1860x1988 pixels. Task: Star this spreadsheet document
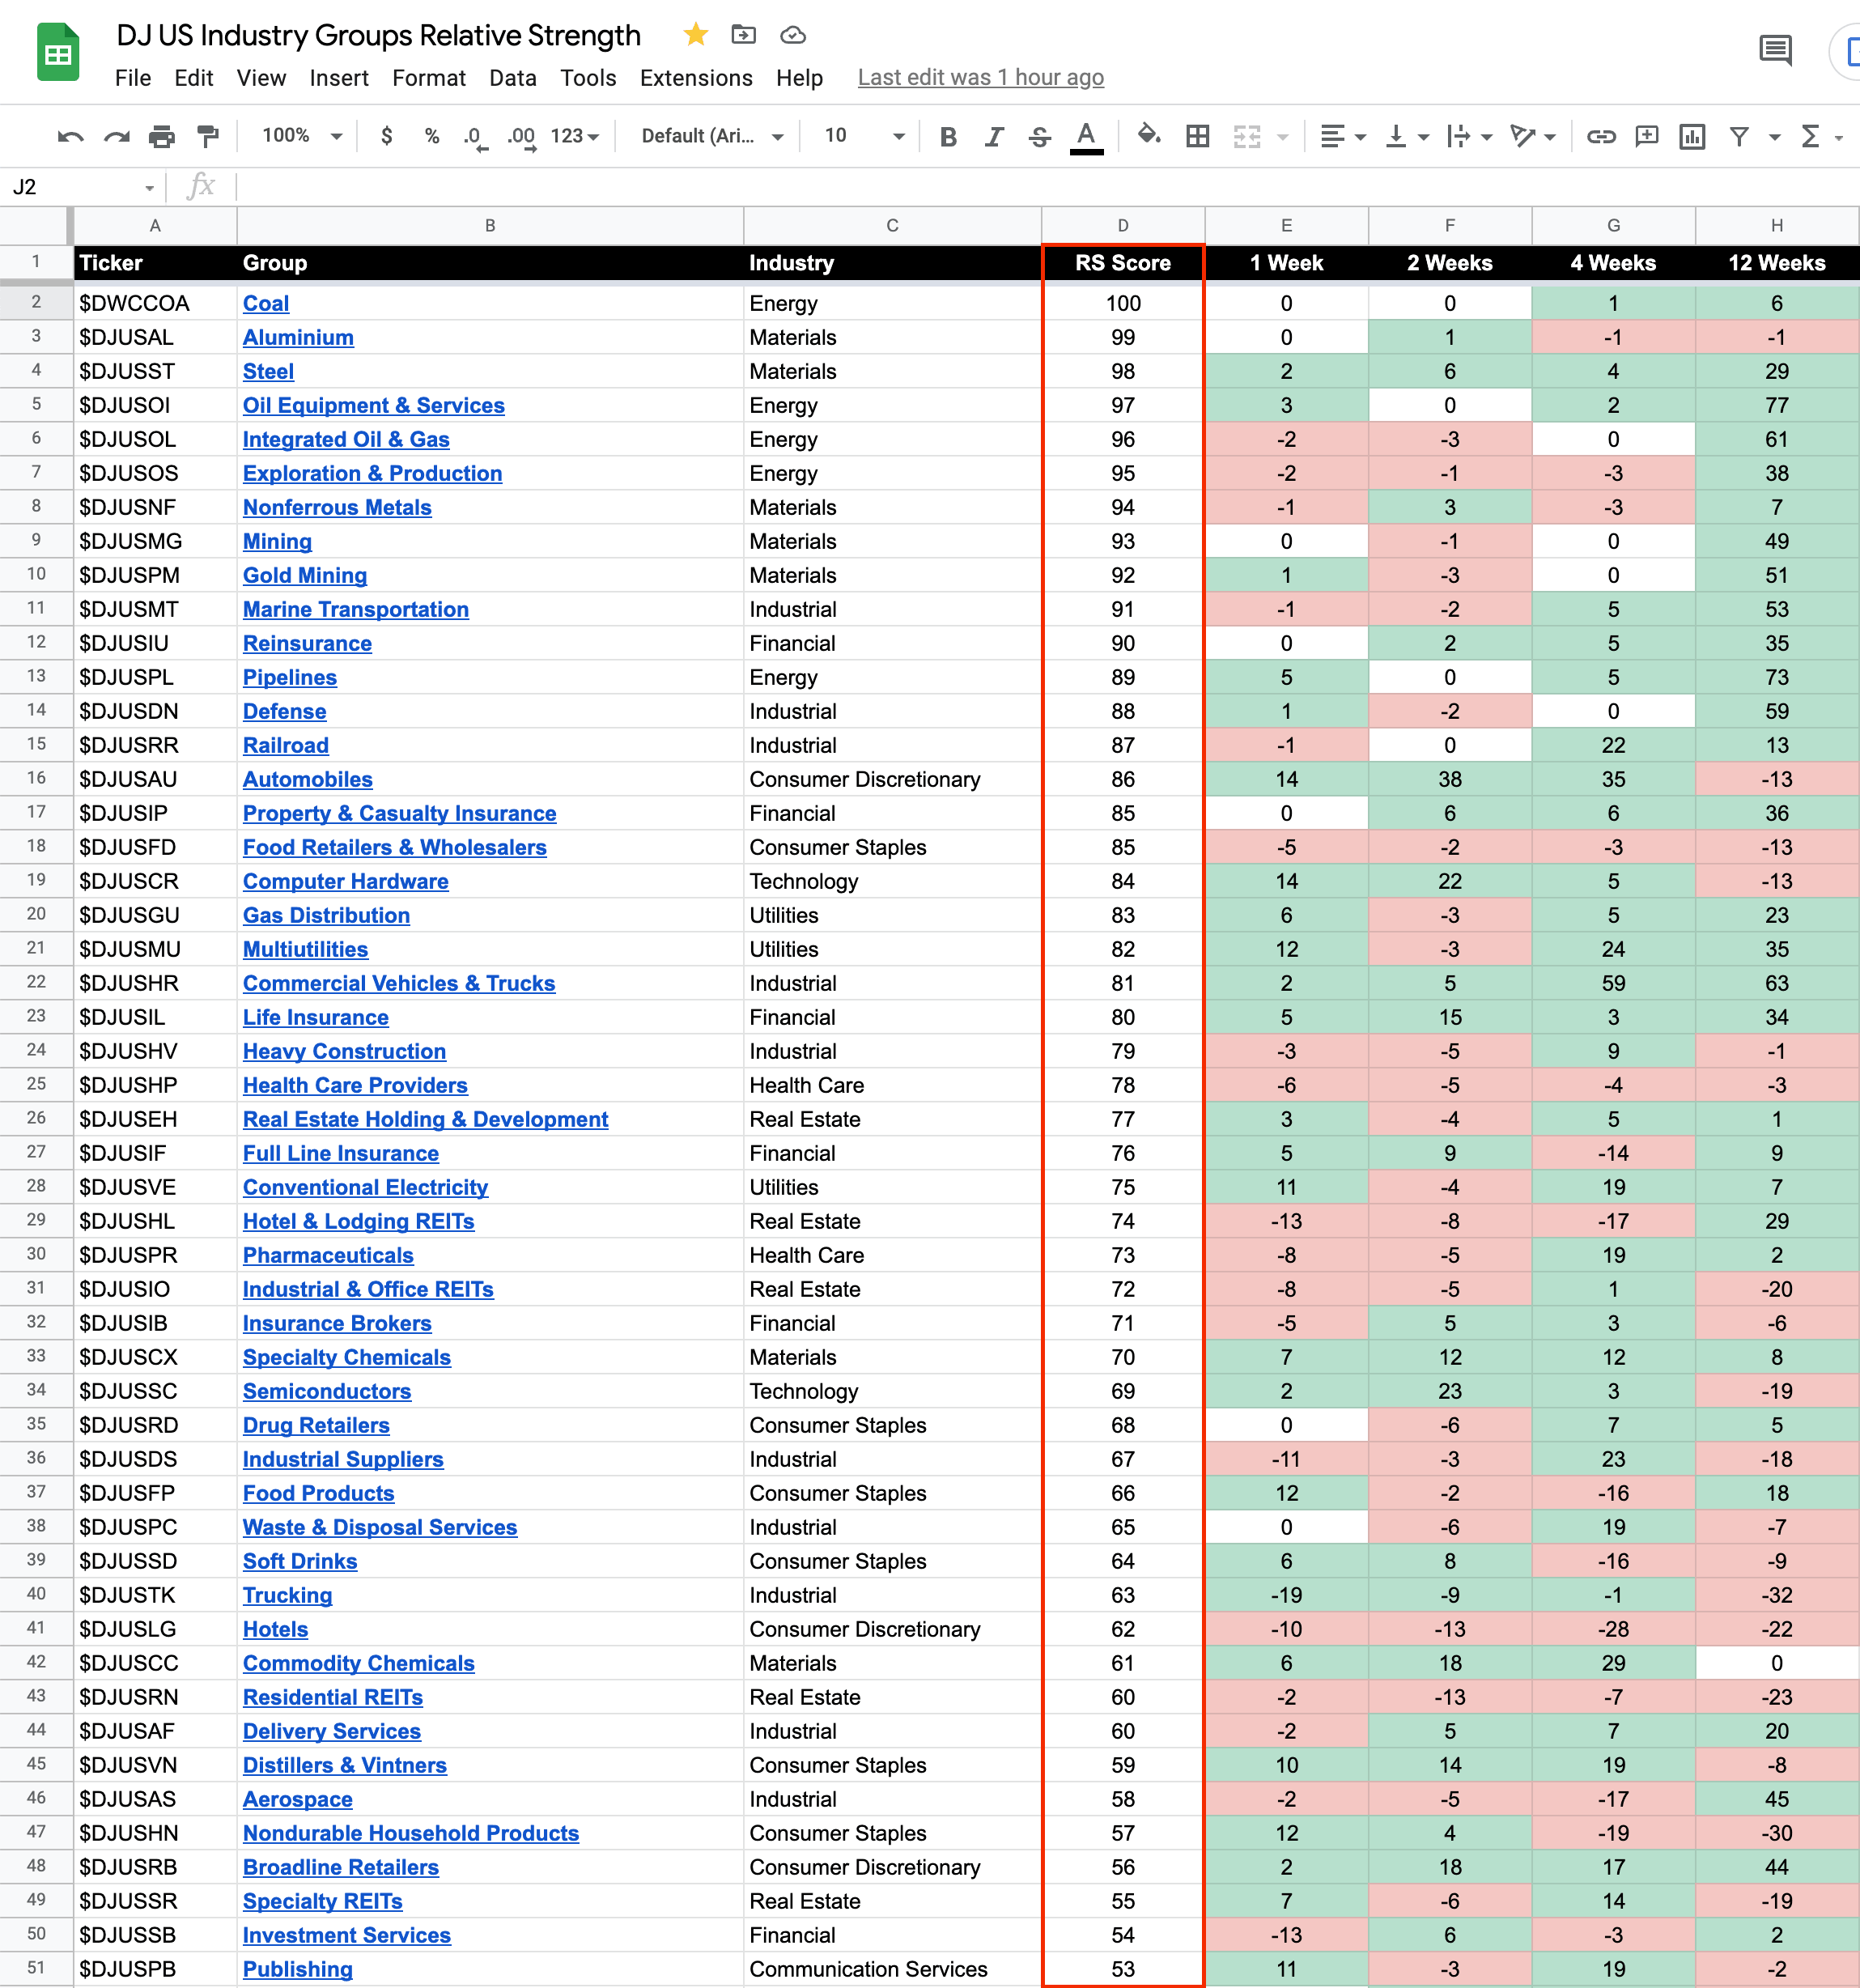click(696, 35)
